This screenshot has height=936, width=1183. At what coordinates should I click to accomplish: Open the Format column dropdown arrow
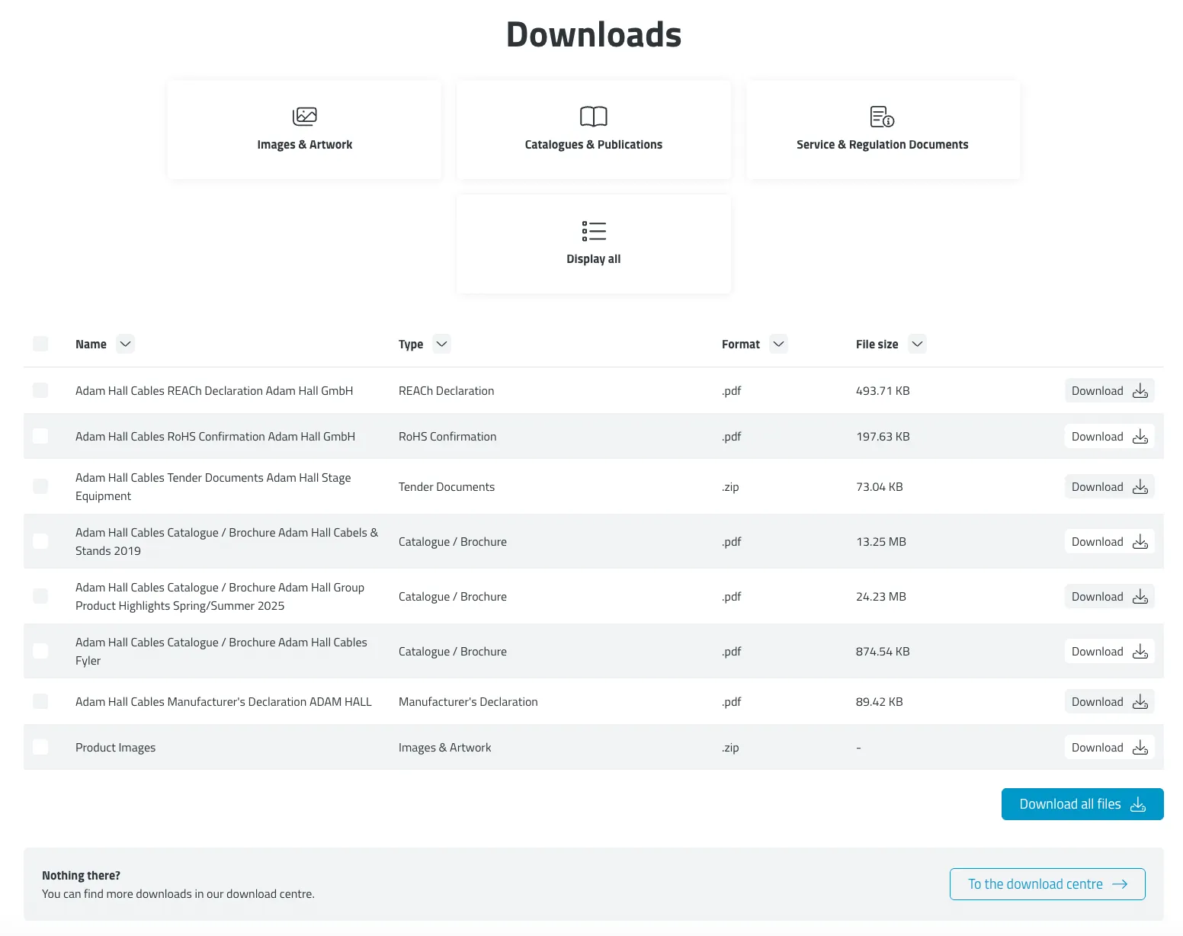(778, 344)
